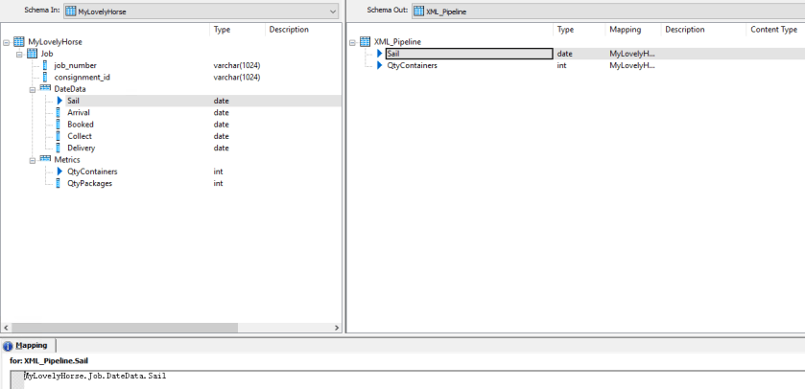This screenshot has height=389, width=805.
Task: Click the XML_Pipeline table icon in output tree
Action: [365, 42]
